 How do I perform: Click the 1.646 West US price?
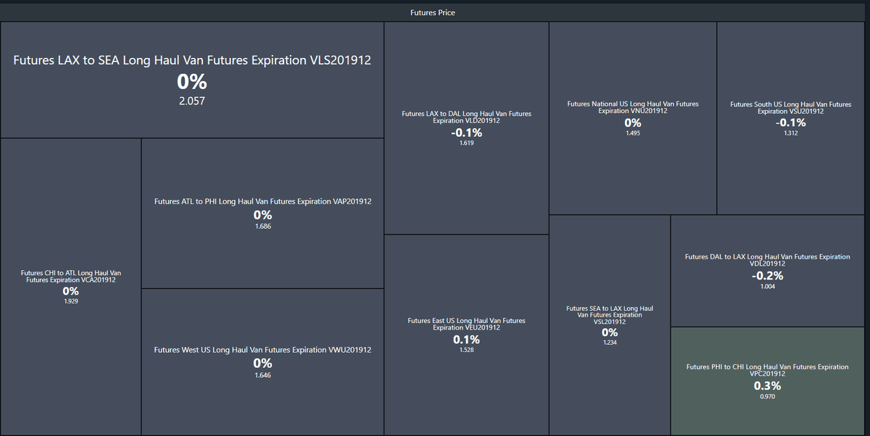262,375
